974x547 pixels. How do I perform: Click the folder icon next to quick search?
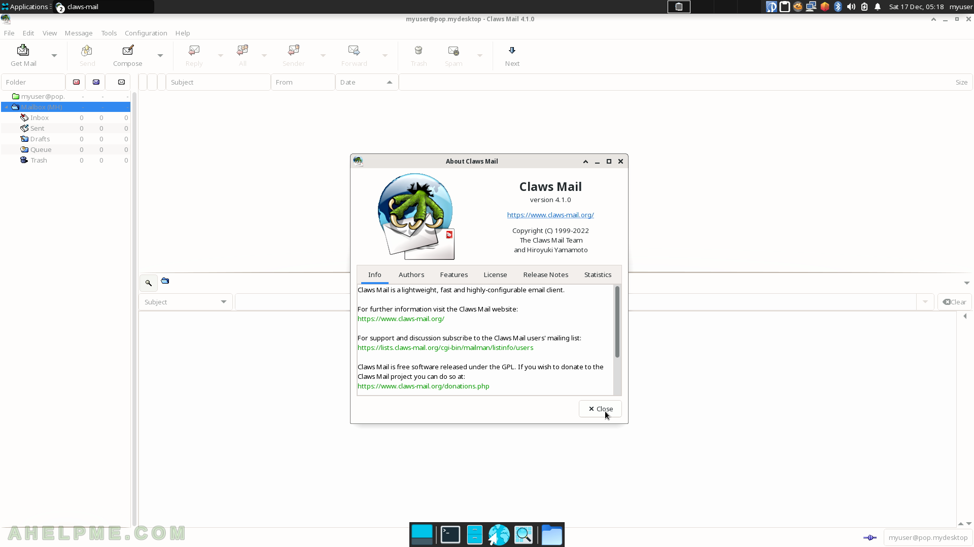(x=165, y=281)
